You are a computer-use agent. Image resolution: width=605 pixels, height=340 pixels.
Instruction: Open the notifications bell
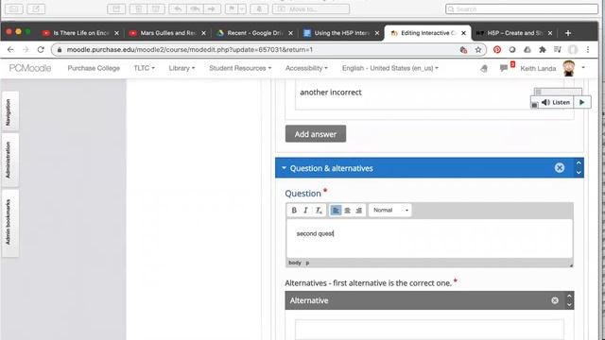click(484, 68)
